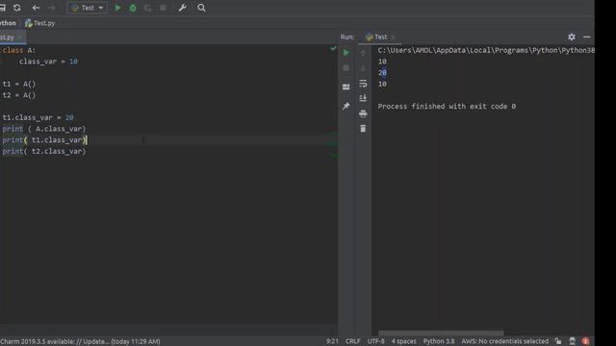
Task: Open settings via the wrench icon
Action: pos(182,8)
